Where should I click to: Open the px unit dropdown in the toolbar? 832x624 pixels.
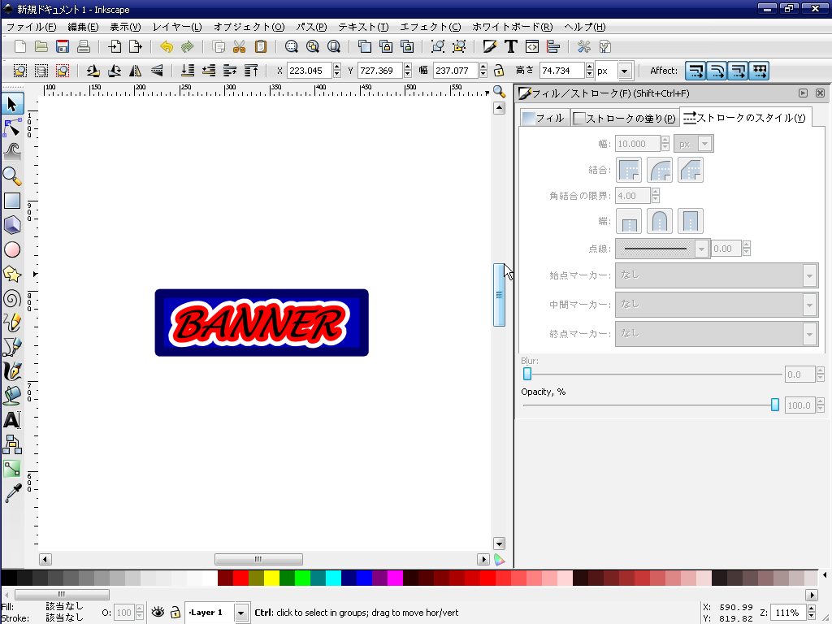pyautogui.click(x=625, y=71)
